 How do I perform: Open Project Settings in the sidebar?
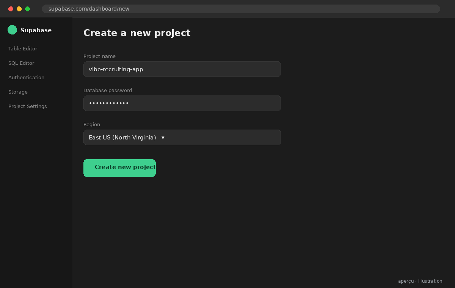[28, 106]
